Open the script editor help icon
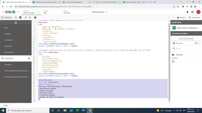This screenshot has width=202, height=113. click(x=35, y=17)
